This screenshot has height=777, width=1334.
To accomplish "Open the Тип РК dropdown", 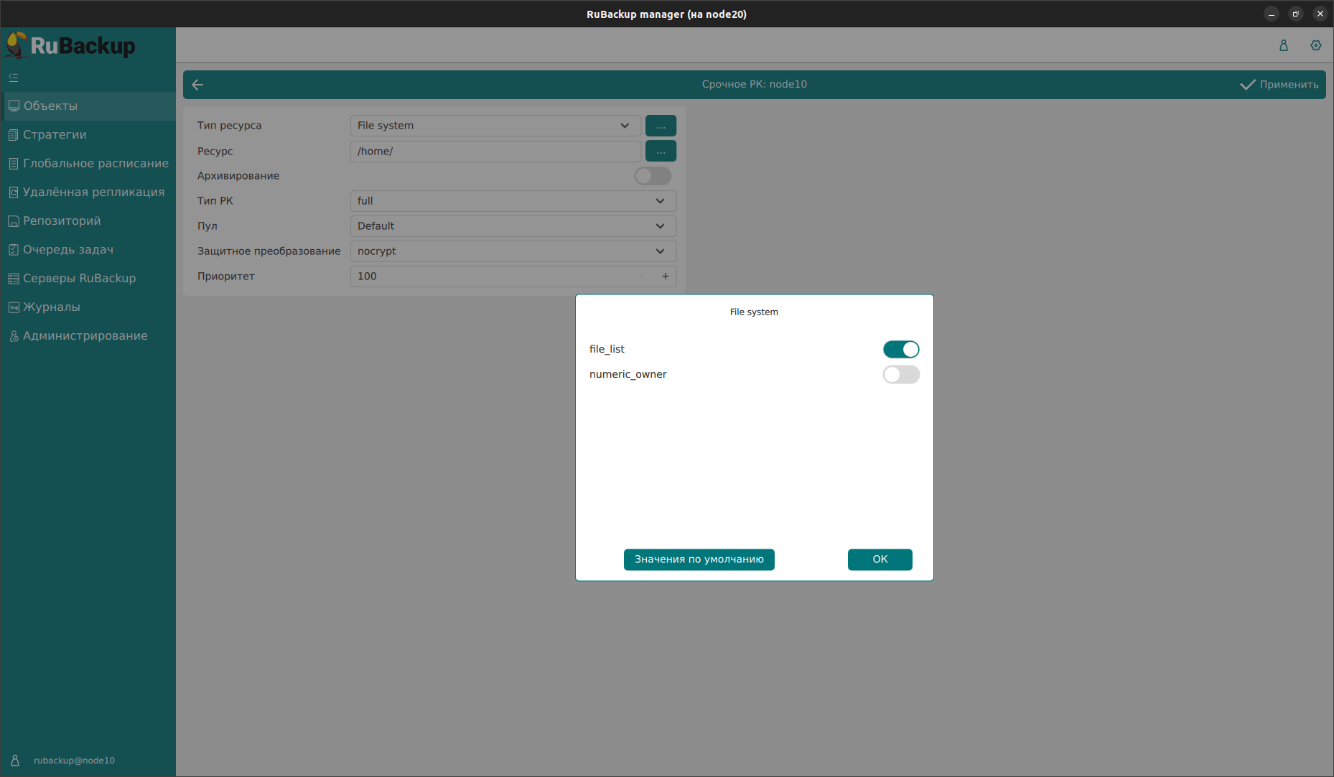I will (x=513, y=201).
